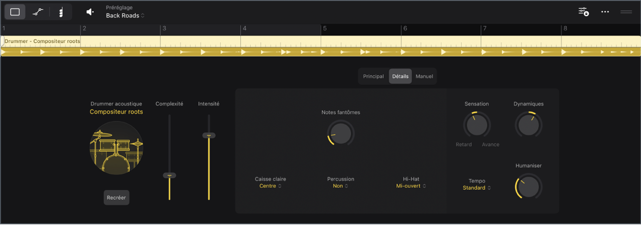This screenshot has width=641, height=225.
Task: Open the Back Roads preset dropdown
Action: [x=125, y=16]
